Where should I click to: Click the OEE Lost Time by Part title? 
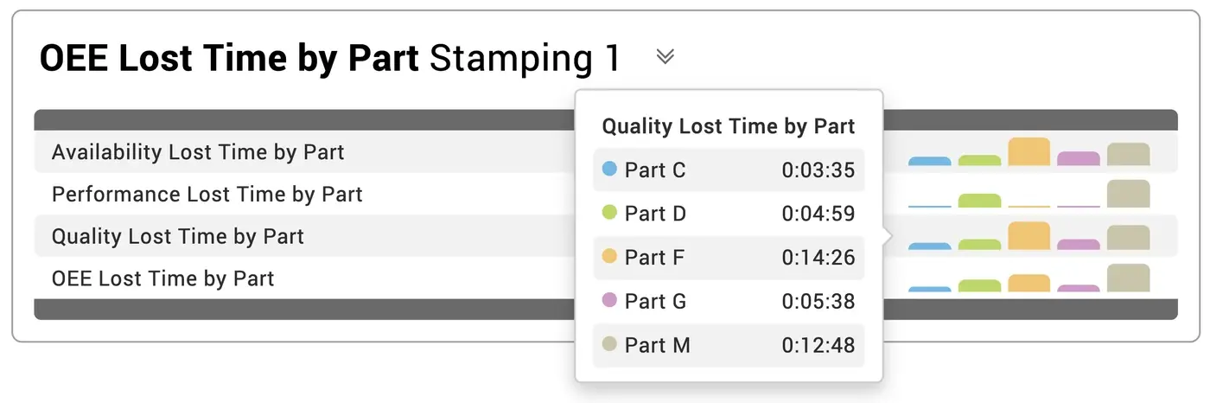(x=230, y=58)
